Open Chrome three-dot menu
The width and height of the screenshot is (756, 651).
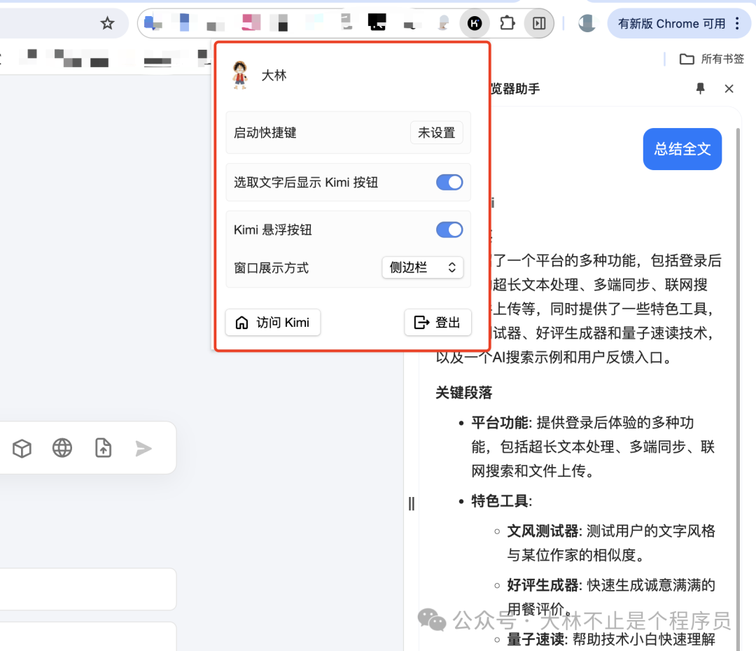(x=737, y=23)
